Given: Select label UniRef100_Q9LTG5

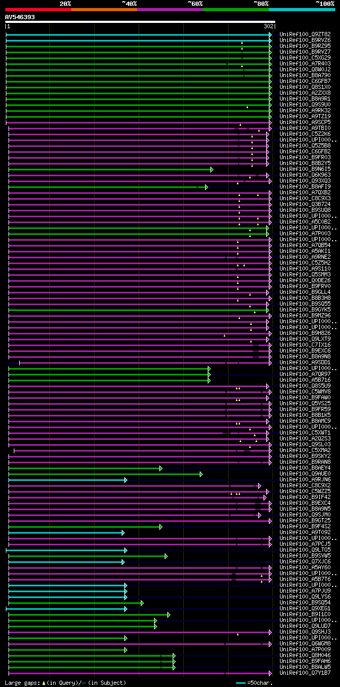Looking at the screenshot, I should [305, 550].
